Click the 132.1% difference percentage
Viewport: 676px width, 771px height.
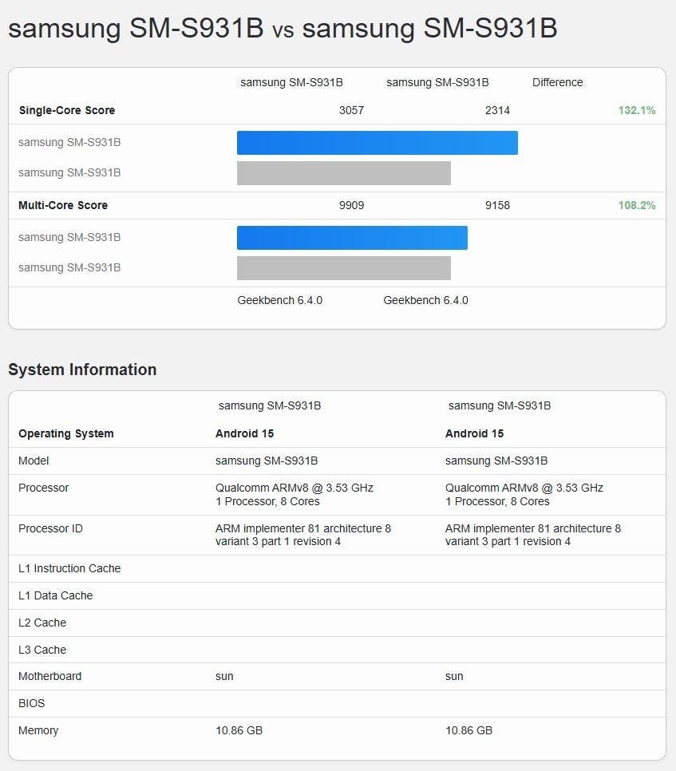click(x=637, y=110)
